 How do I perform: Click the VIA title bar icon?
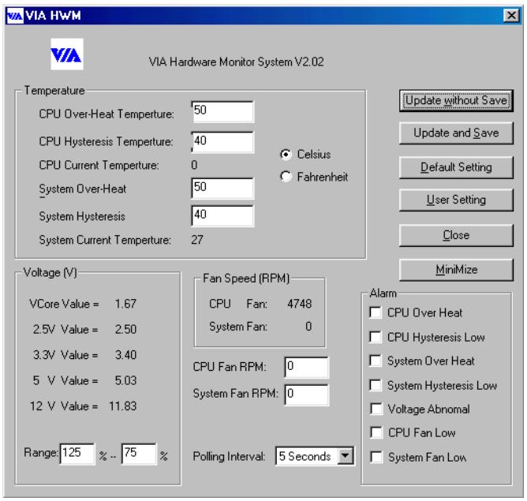pos(15,16)
